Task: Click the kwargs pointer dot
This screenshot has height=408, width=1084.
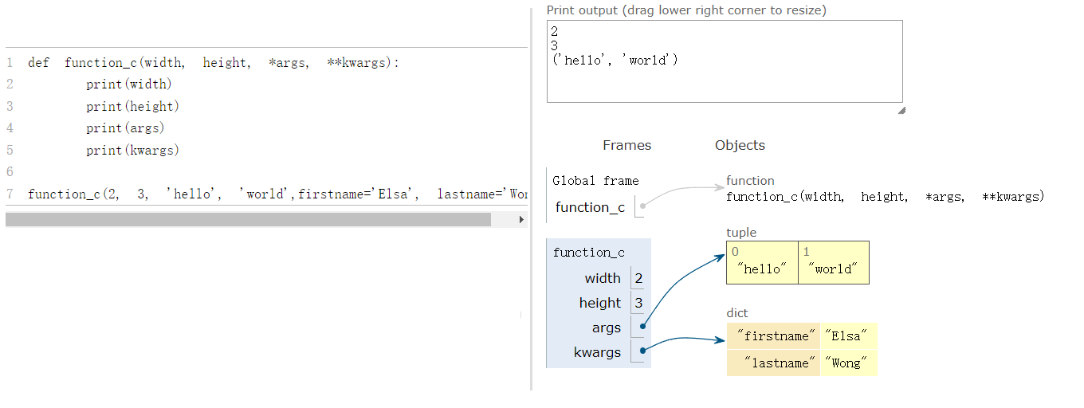Action: point(642,351)
